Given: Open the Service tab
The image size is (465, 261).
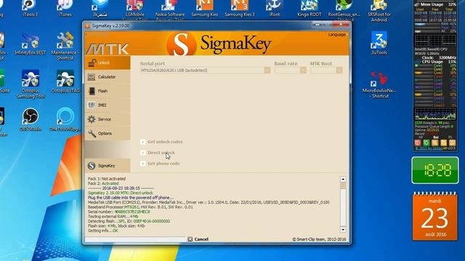Looking at the screenshot, I should click(108, 119).
